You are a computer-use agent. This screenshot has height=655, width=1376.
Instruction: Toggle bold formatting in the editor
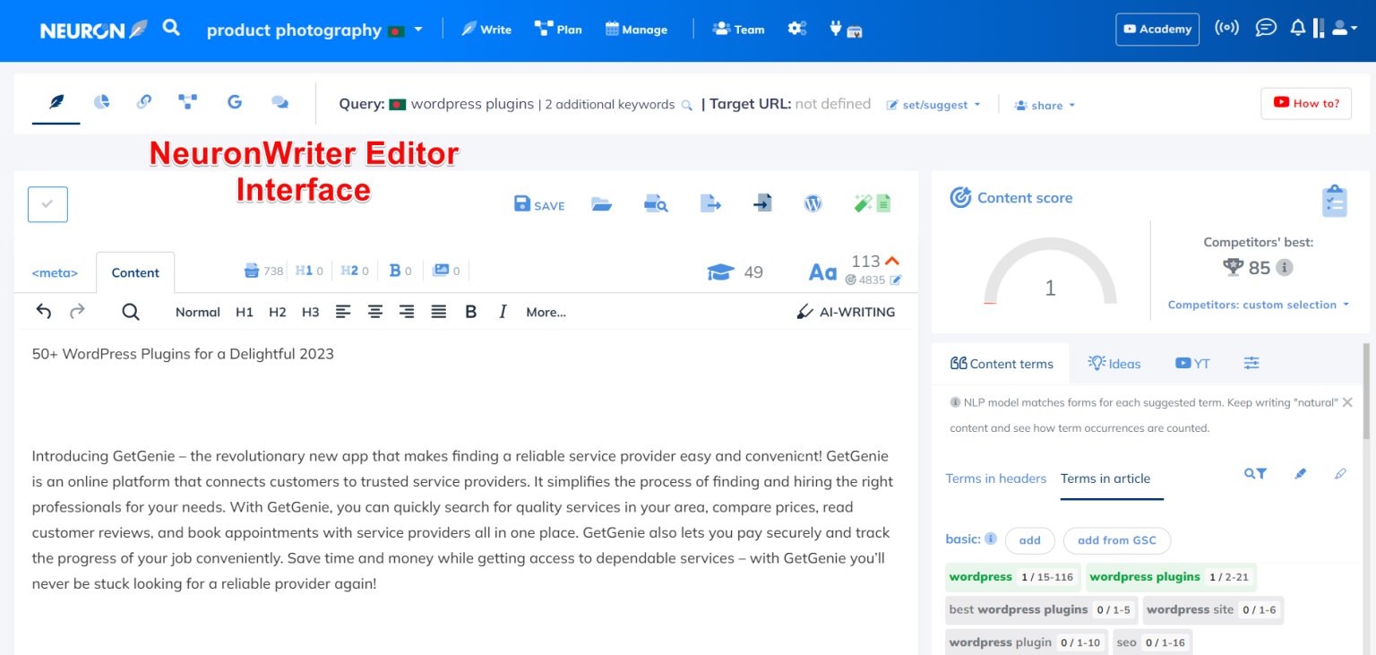tap(470, 311)
